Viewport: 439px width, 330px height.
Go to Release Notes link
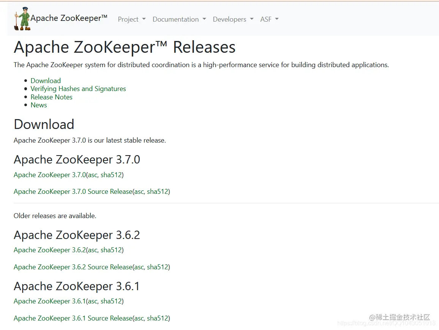coord(52,97)
